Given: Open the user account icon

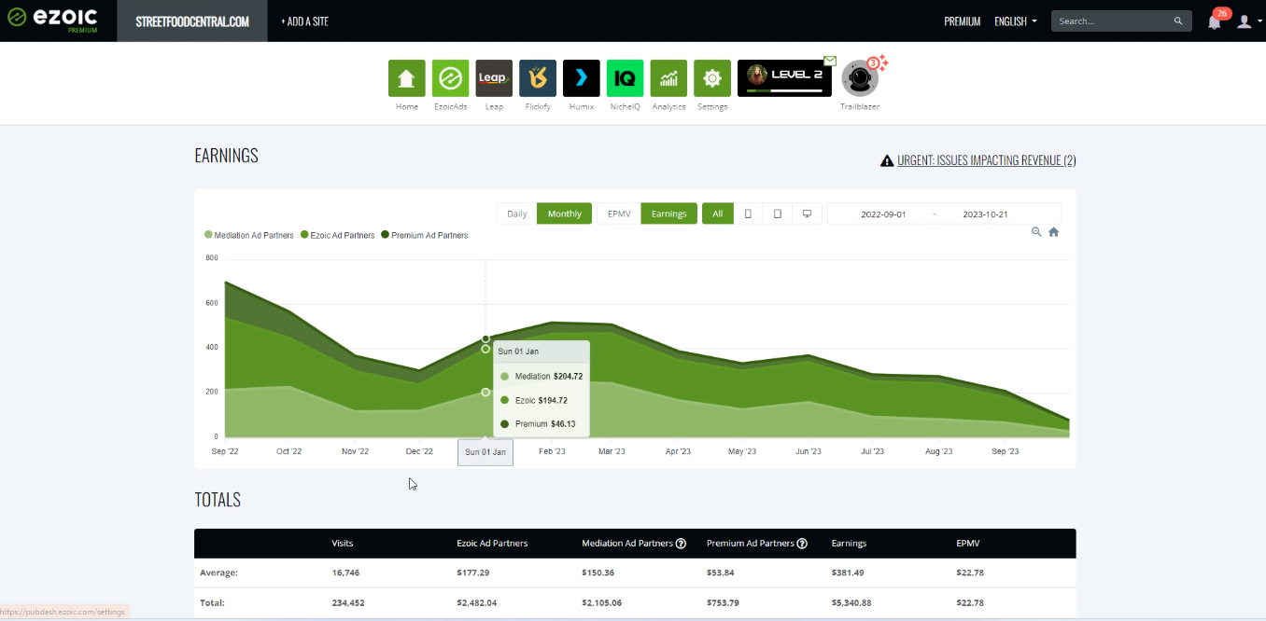Looking at the screenshot, I should click(x=1244, y=21).
